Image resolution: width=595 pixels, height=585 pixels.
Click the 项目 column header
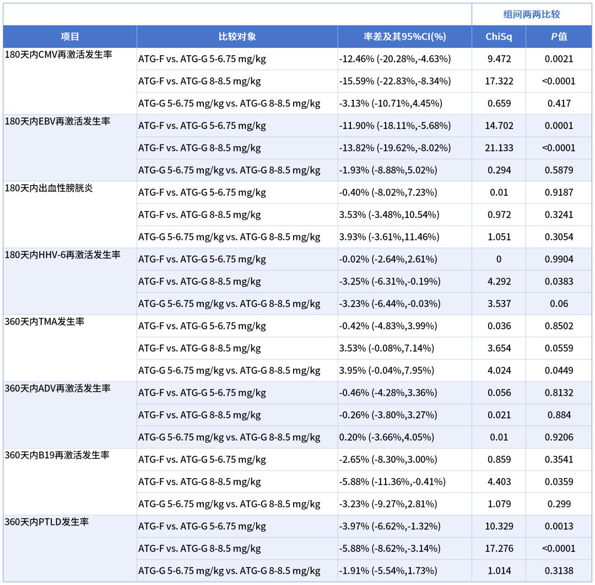tap(70, 36)
